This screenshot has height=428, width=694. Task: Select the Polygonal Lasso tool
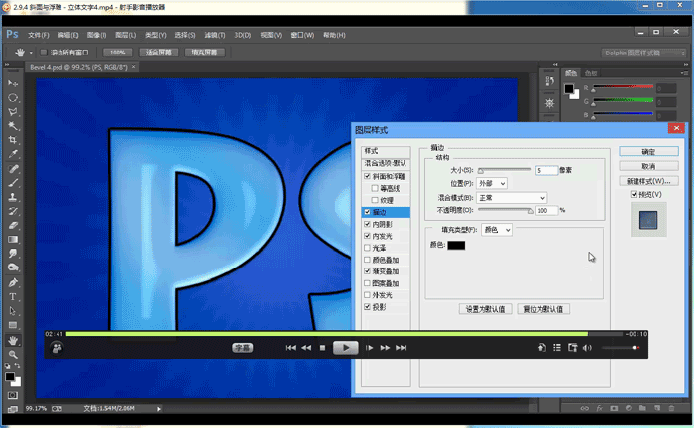pos(12,112)
